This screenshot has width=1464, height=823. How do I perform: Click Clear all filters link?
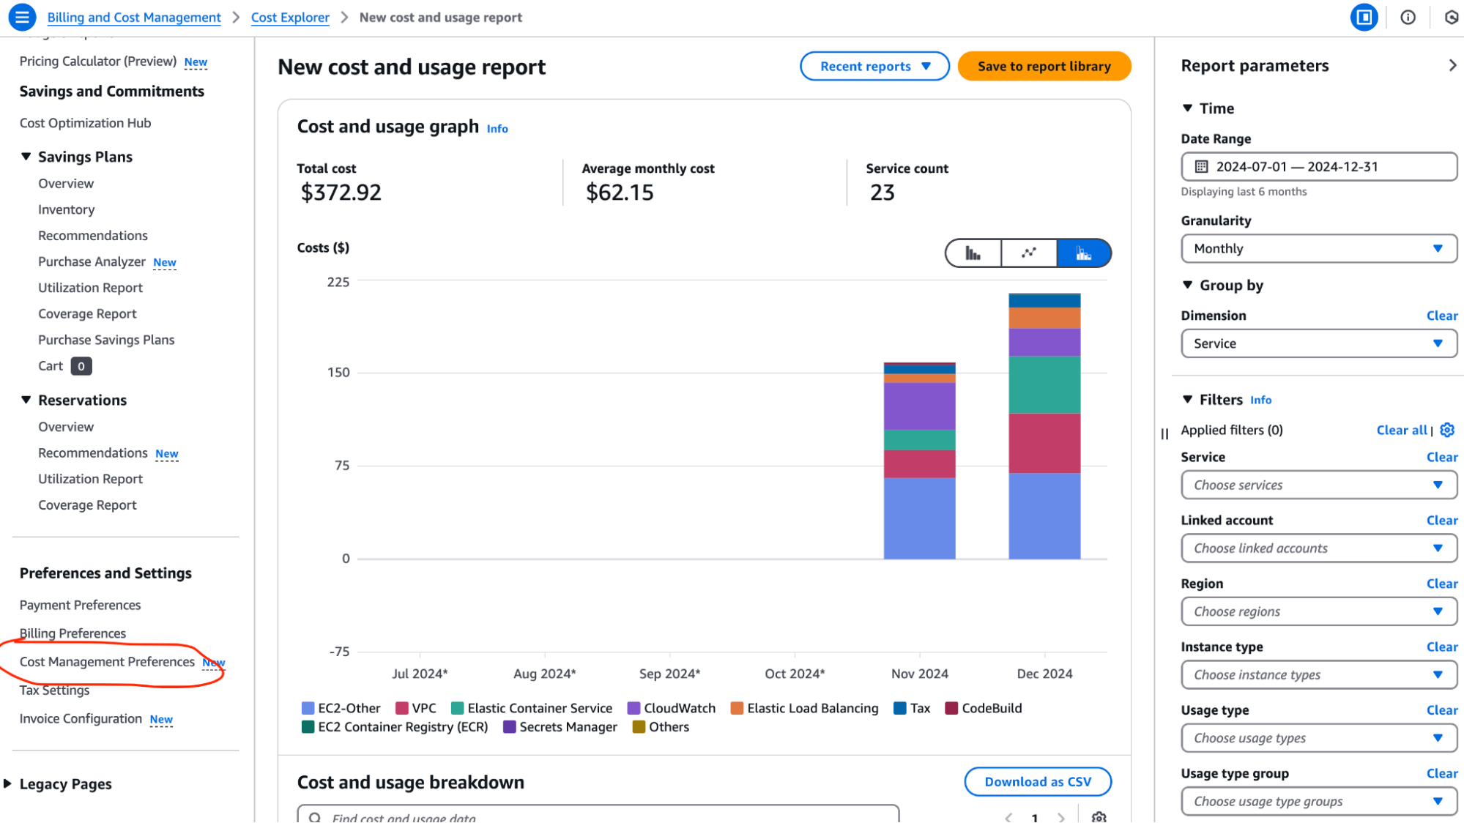pyautogui.click(x=1402, y=430)
